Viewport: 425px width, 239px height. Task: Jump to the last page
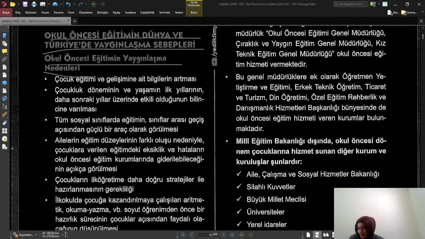coord(232,235)
